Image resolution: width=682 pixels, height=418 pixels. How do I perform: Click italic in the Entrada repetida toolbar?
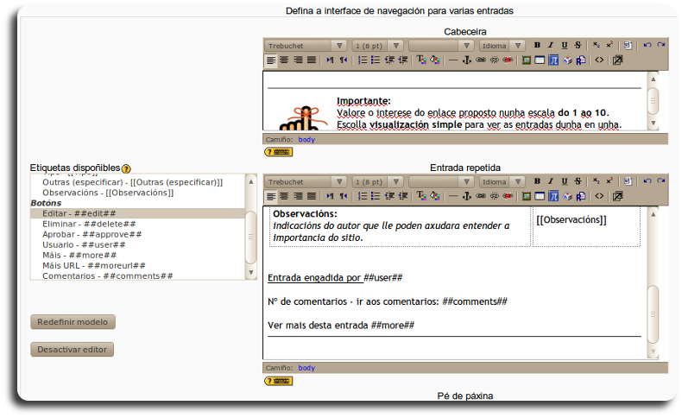(x=551, y=181)
